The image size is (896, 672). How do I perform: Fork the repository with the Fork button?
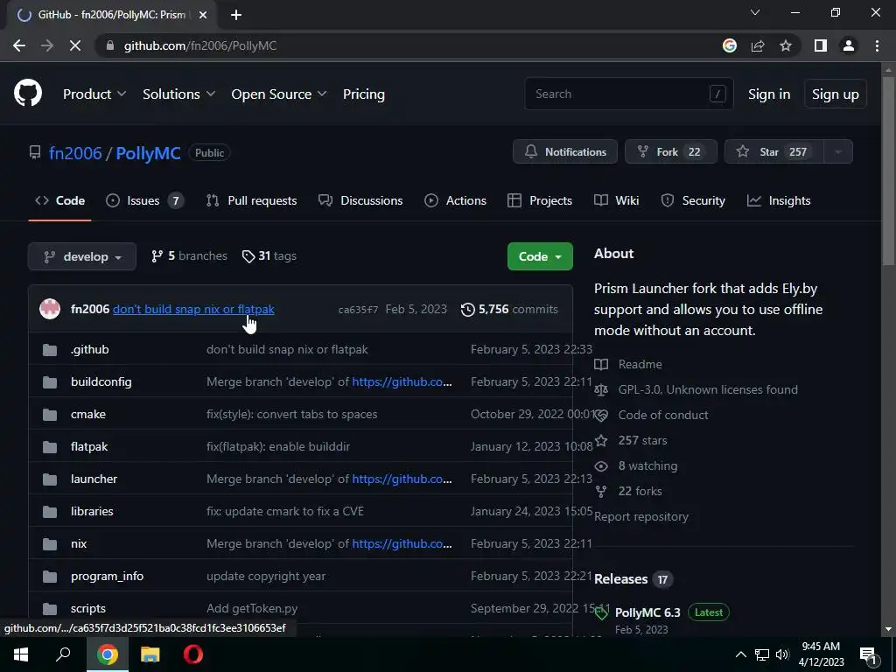(x=671, y=152)
